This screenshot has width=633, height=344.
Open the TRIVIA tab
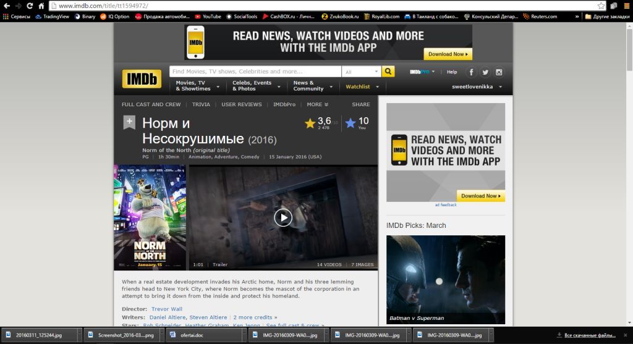(201, 104)
